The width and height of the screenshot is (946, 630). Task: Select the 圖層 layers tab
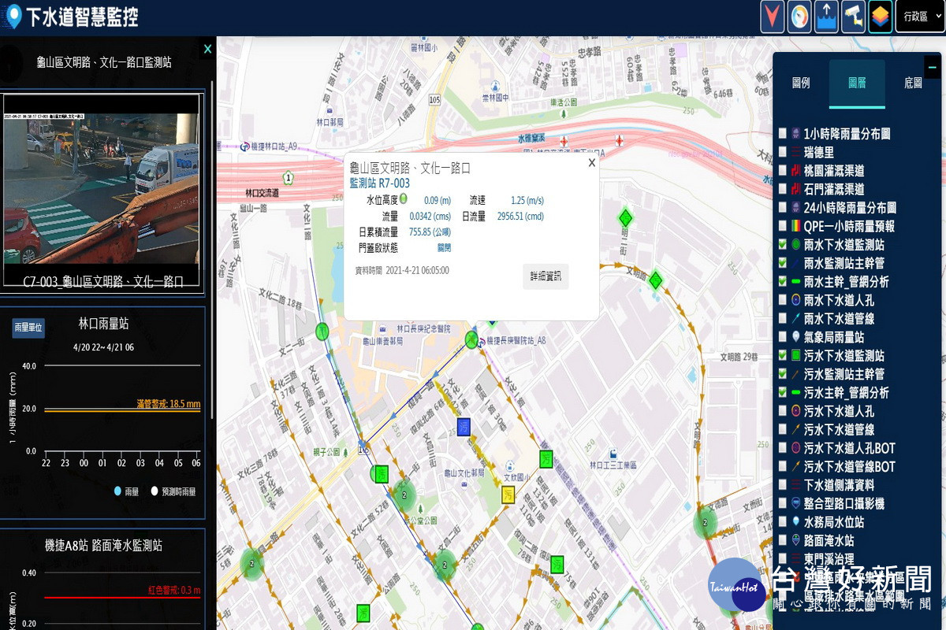[857, 83]
